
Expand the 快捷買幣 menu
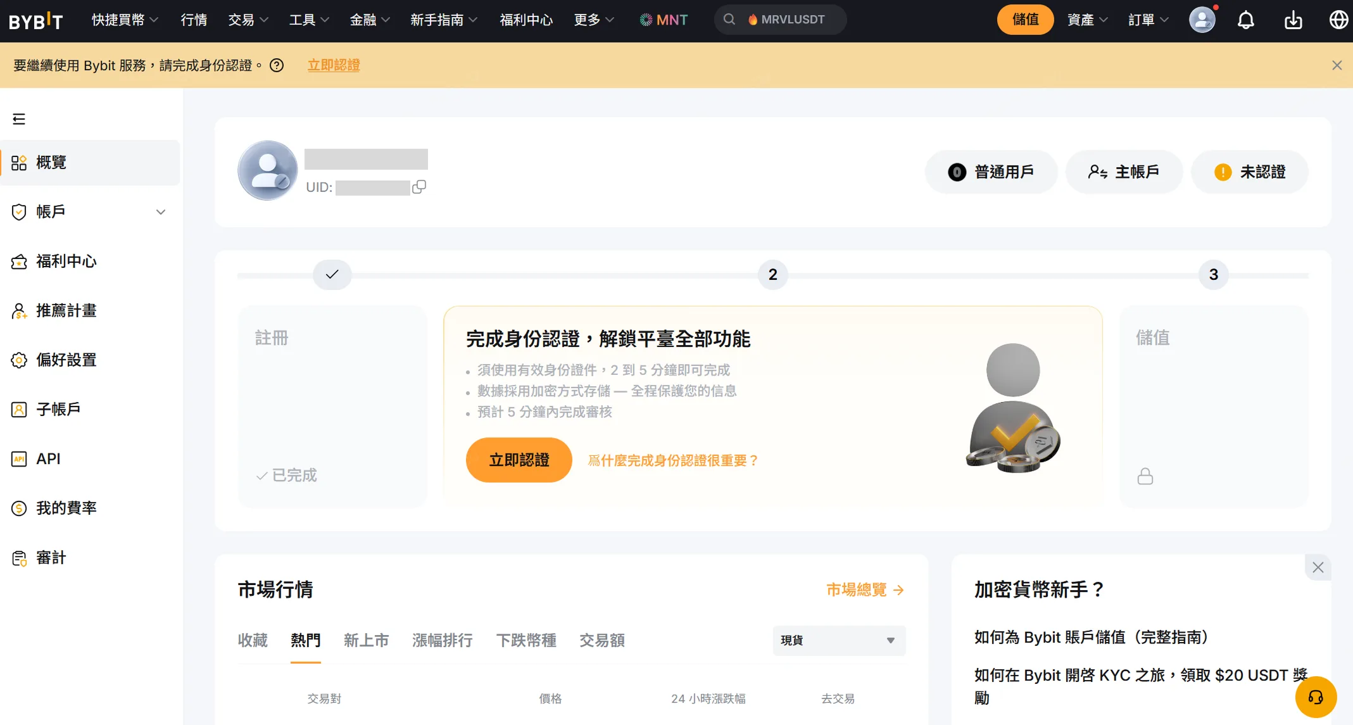(125, 20)
